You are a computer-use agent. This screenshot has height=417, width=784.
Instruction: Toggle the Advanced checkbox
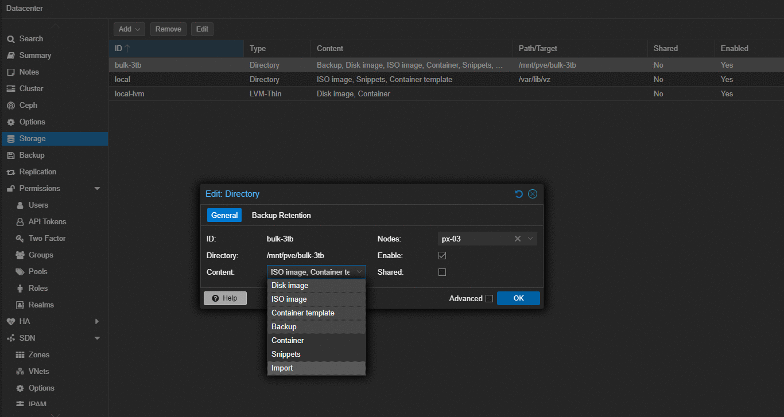pyautogui.click(x=489, y=298)
